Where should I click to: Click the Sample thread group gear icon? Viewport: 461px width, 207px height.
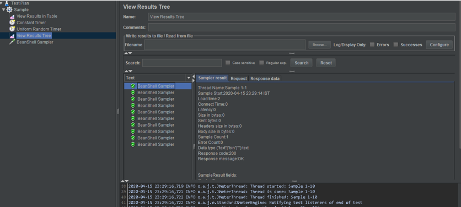click(x=9, y=10)
